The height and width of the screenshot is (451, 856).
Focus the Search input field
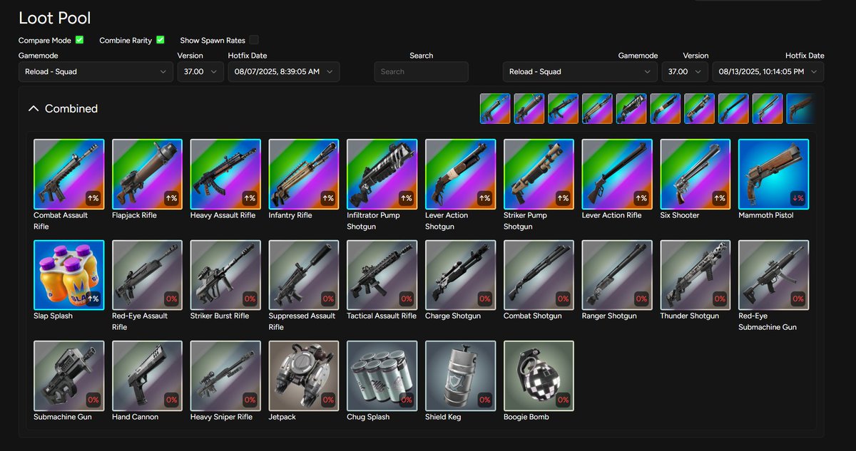421,72
